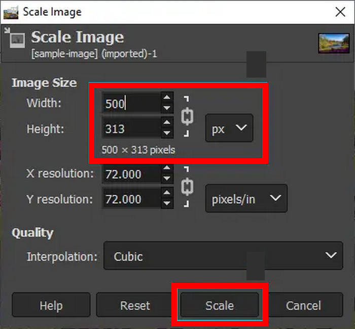355x329 pixels.
Task: Open Help for Scale Image
Action: coord(51,306)
